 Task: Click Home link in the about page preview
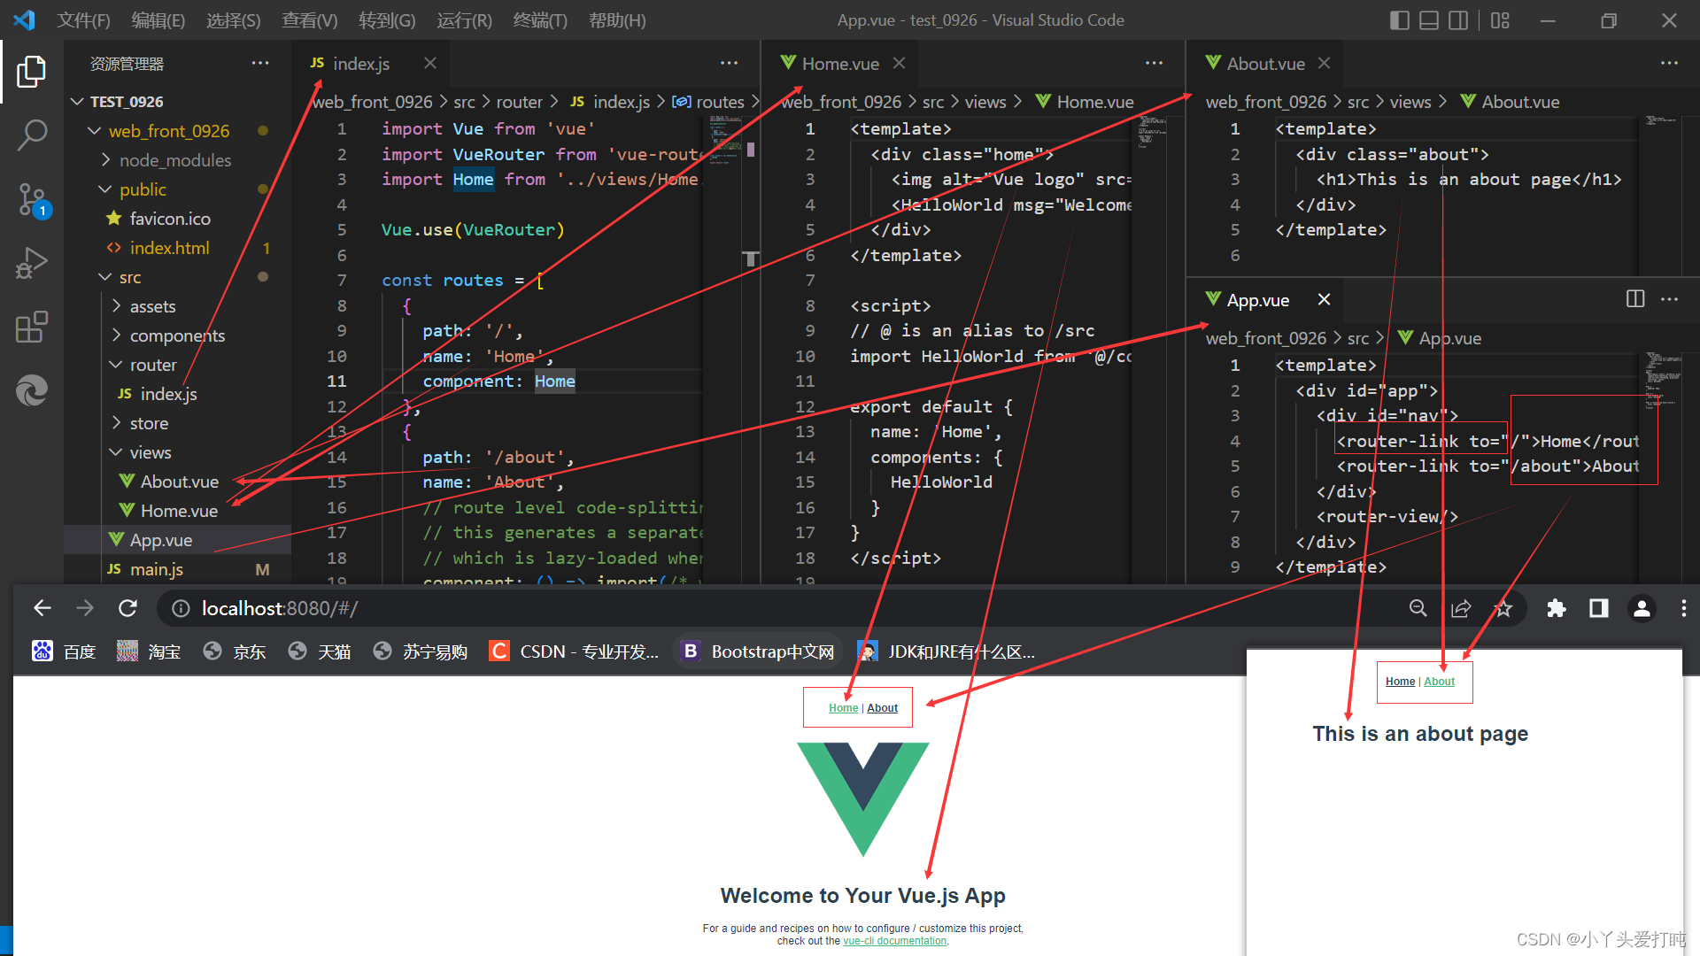point(1400,682)
